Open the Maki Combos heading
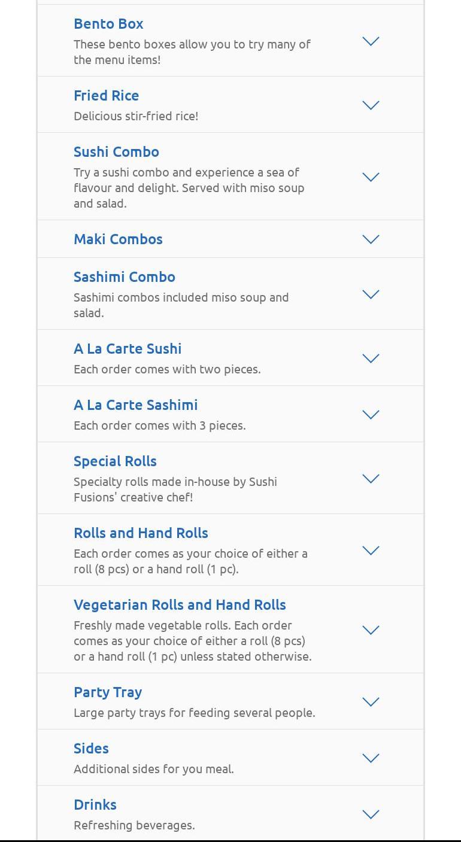Screen dimensions: 461x842 (118, 239)
